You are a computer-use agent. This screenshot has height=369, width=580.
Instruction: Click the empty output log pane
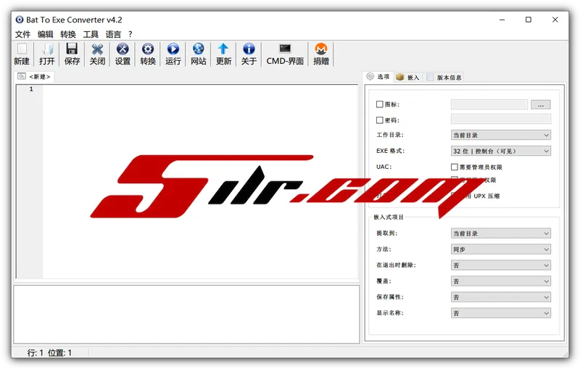pyautogui.click(x=186, y=315)
